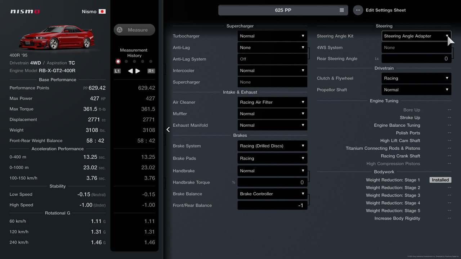Open the Clutch & Flywheel dropdown
The image size is (461, 259).
coord(416,78)
